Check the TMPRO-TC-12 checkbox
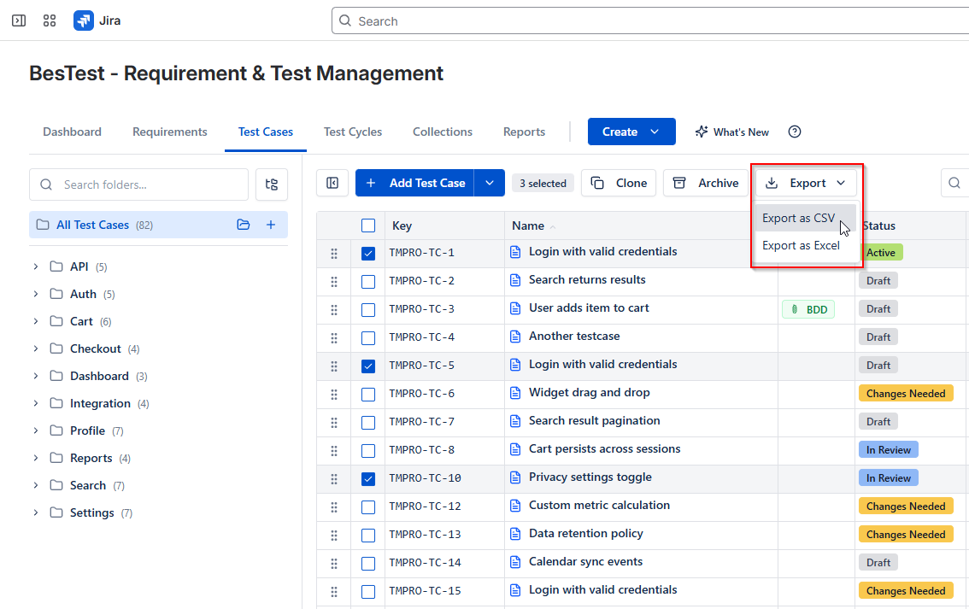The height and width of the screenshot is (609, 969). point(368,507)
